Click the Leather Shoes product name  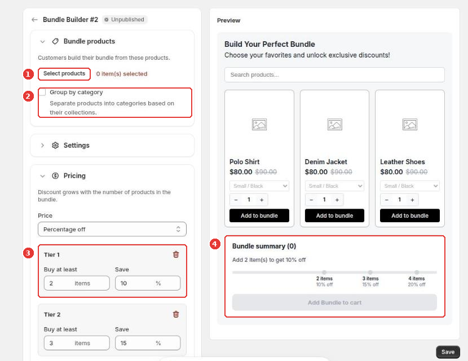coord(403,162)
